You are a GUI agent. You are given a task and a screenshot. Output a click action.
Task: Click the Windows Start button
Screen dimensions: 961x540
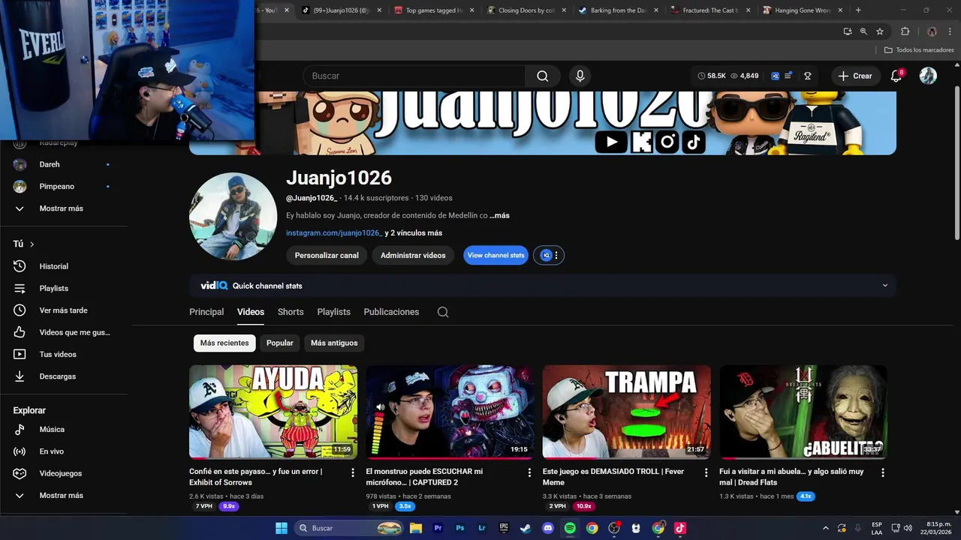[x=282, y=528]
